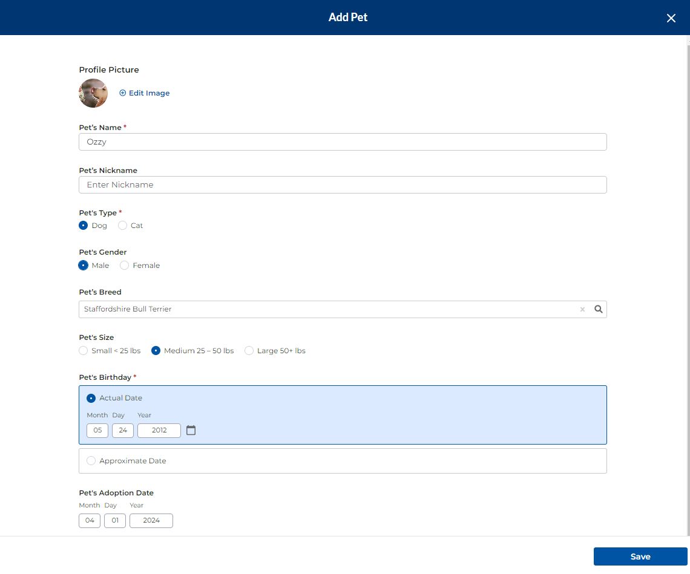This screenshot has width=690, height=574.
Task: Click the Save button
Action: tap(640, 556)
